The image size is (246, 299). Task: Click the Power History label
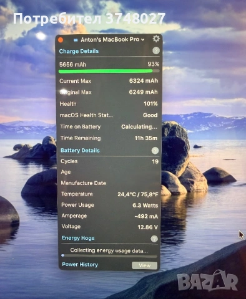coord(80,264)
